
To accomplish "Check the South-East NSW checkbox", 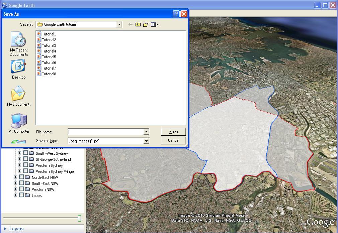I will click(21, 183).
